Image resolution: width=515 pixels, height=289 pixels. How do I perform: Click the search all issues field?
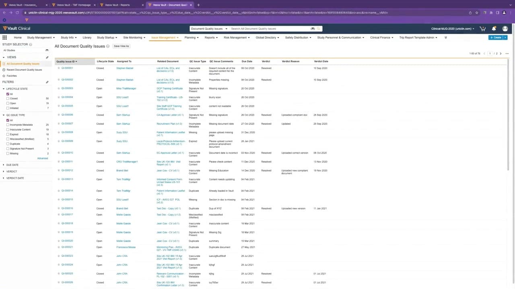[270, 29]
